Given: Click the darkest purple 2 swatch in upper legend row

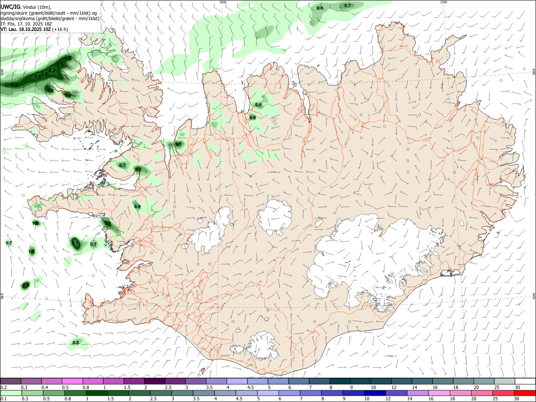Looking at the screenshot, I should pos(155,381).
